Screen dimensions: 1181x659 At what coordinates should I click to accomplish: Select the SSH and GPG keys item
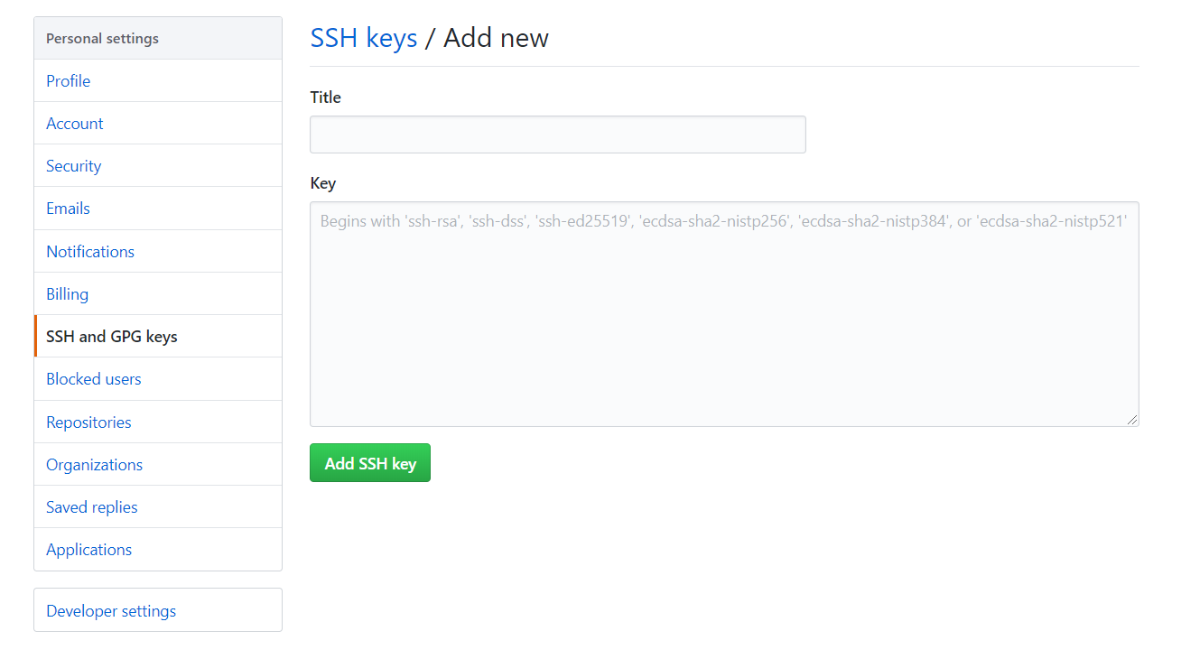click(x=112, y=337)
